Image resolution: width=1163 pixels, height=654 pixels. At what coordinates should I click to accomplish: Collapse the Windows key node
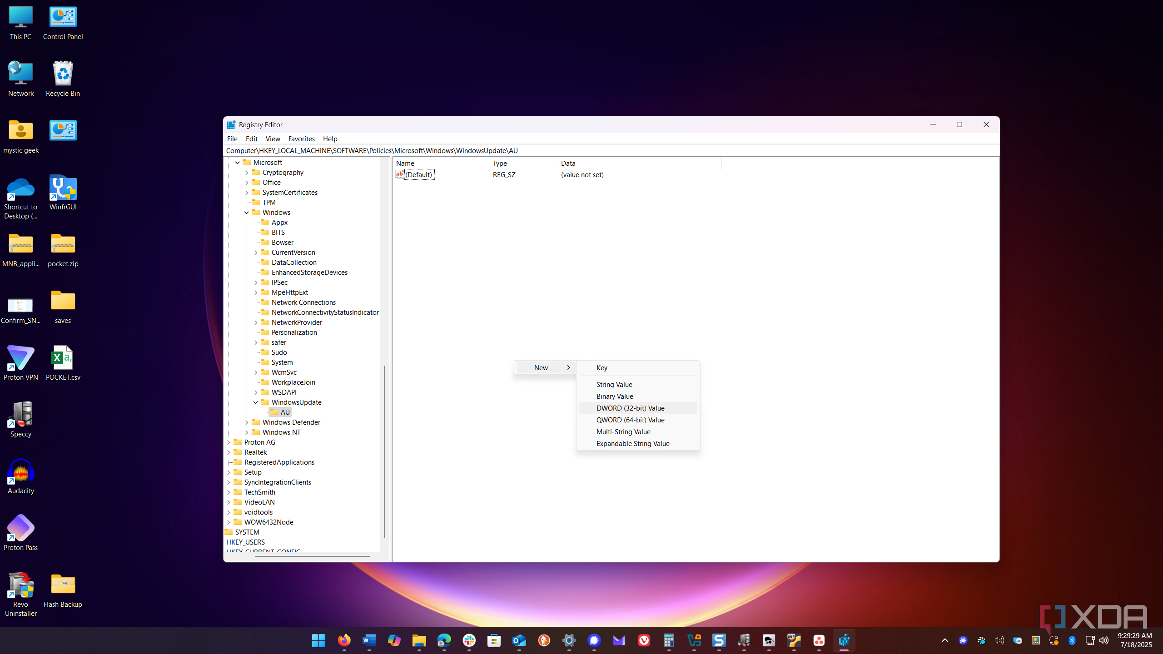click(x=247, y=212)
